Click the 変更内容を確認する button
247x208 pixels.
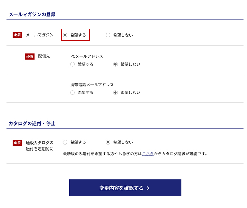(x=125, y=188)
